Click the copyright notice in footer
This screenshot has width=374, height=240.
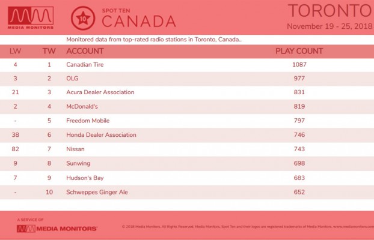[x=248, y=227]
